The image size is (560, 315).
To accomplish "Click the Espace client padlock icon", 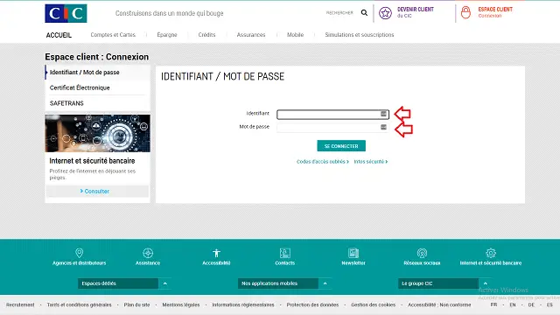I will coord(465,12).
